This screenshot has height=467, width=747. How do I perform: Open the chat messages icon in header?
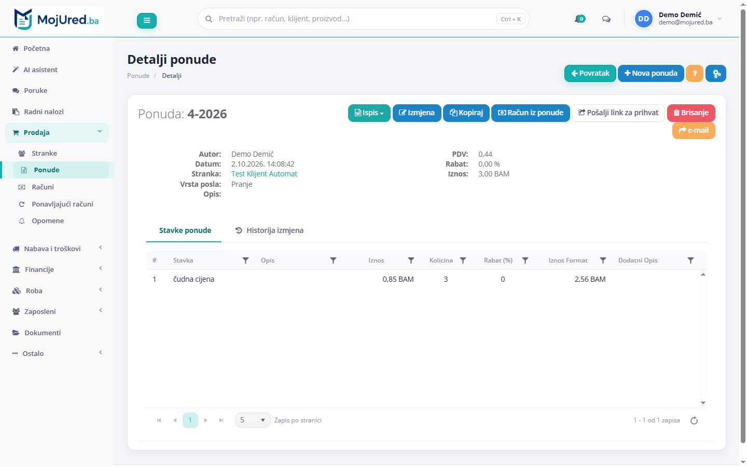click(x=606, y=19)
